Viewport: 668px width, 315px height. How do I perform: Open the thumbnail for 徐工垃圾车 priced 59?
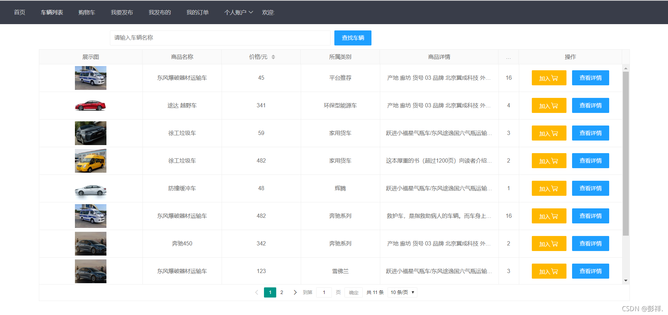(x=91, y=133)
